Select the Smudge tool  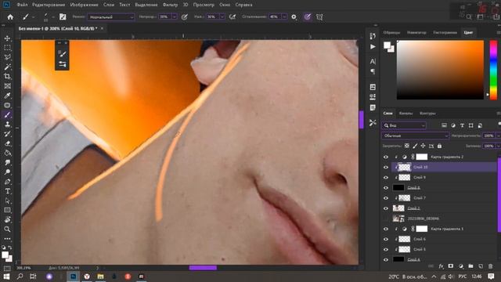tap(7, 162)
